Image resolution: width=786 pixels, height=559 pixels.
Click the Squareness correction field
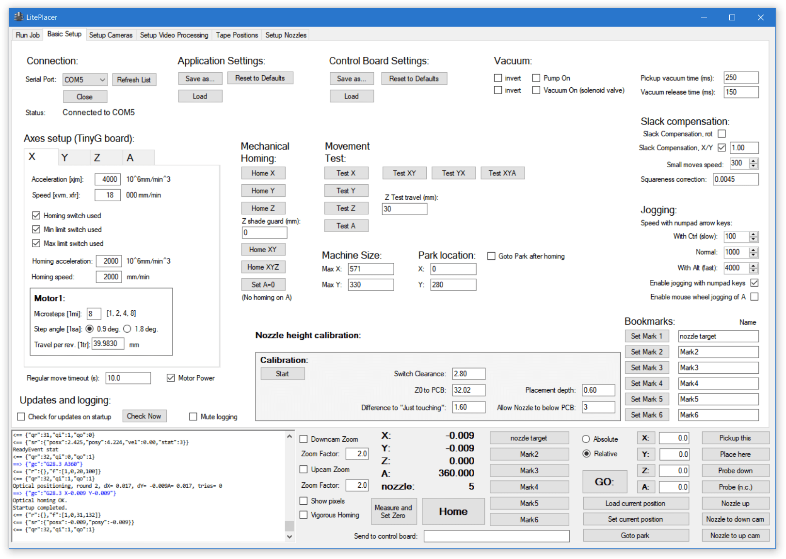pyautogui.click(x=736, y=179)
